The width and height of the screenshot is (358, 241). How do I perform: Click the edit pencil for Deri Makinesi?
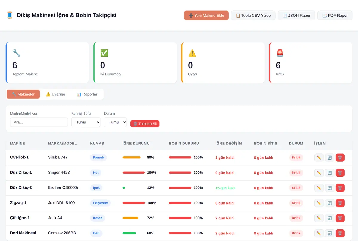click(319, 233)
